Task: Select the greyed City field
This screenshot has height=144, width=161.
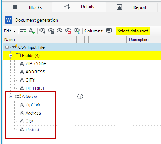Action: coord(29,121)
